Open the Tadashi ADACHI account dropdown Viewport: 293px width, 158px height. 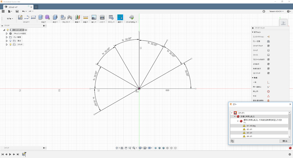(276, 11)
